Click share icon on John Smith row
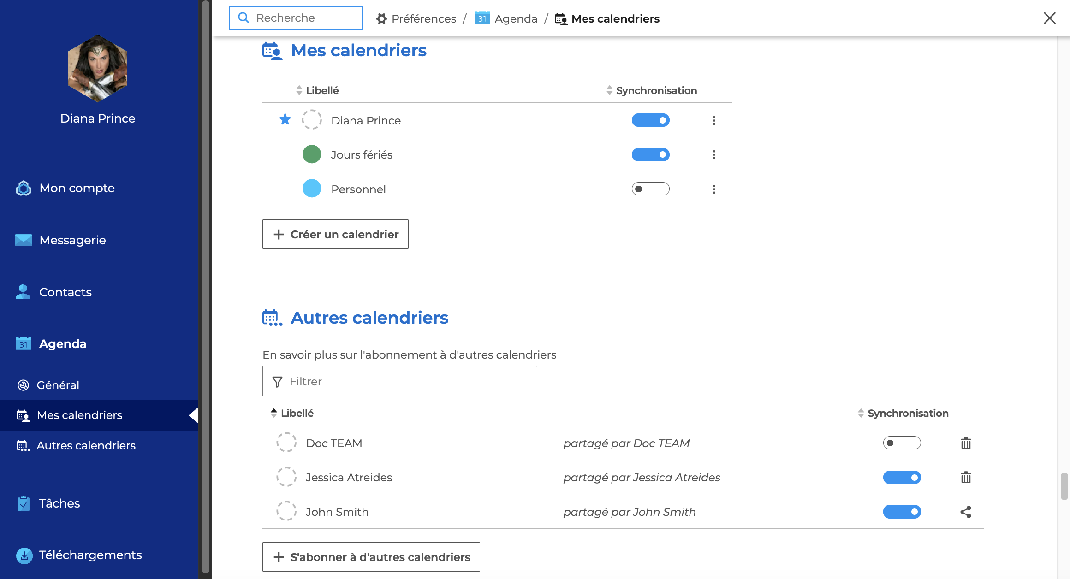The height and width of the screenshot is (579, 1070). [x=966, y=512]
